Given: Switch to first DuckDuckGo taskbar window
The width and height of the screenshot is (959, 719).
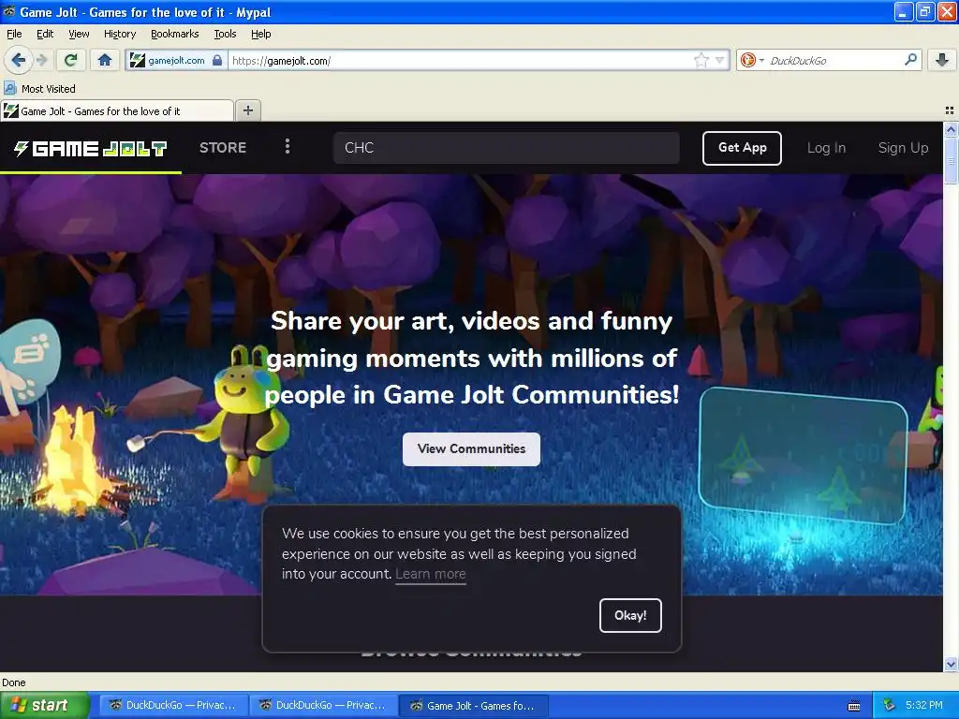Looking at the screenshot, I should tap(173, 705).
